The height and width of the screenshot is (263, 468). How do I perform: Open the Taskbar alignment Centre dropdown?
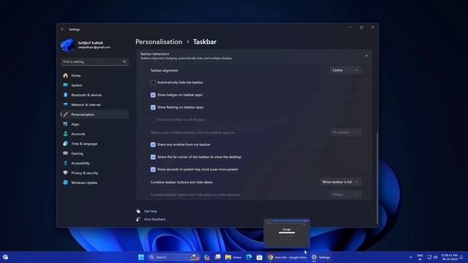tap(345, 70)
